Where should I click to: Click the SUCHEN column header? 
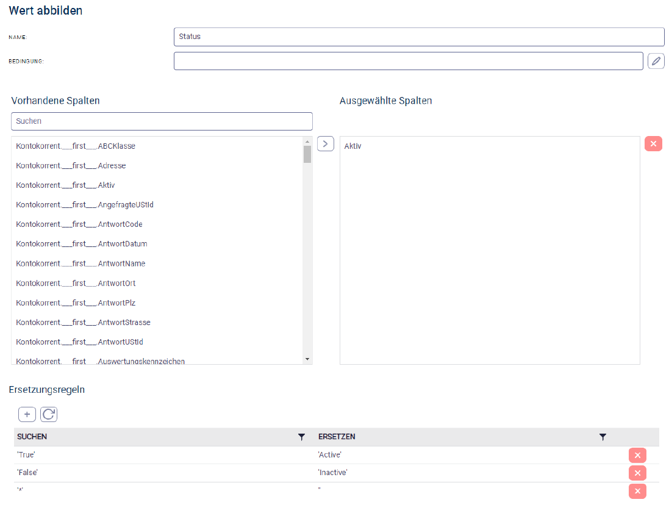pyautogui.click(x=32, y=437)
